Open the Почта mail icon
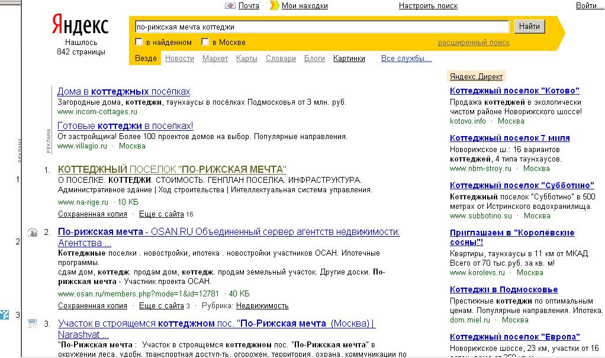This screenshot has height=358, width=605. 230,6
